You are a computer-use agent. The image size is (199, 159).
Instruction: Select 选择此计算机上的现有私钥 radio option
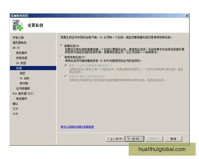click(x=66, y=76)
